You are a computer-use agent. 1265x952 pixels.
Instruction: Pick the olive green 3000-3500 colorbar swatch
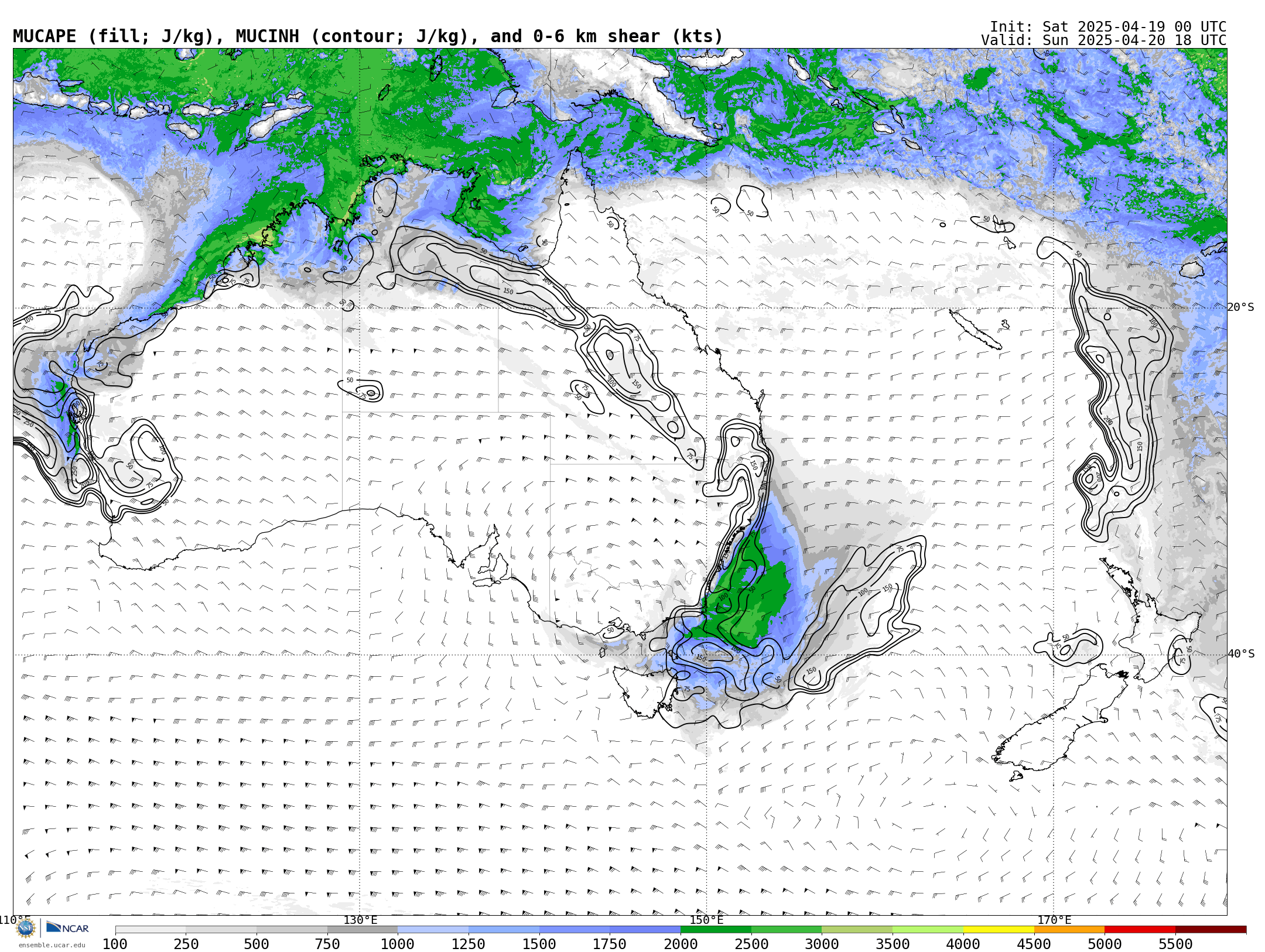pyautogui.click(x=857, y=930)
